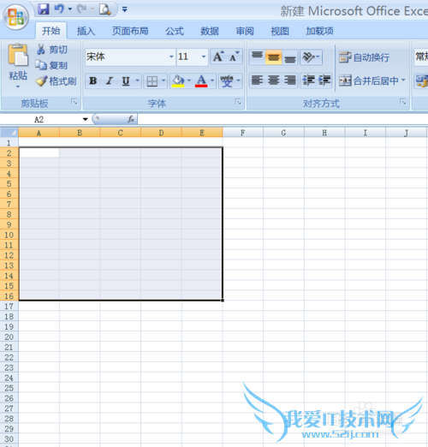Merge and center cells (合并后居中)
Image resolution: width=428 pixels, height=447 pixels.
click(x=369, y=80)
